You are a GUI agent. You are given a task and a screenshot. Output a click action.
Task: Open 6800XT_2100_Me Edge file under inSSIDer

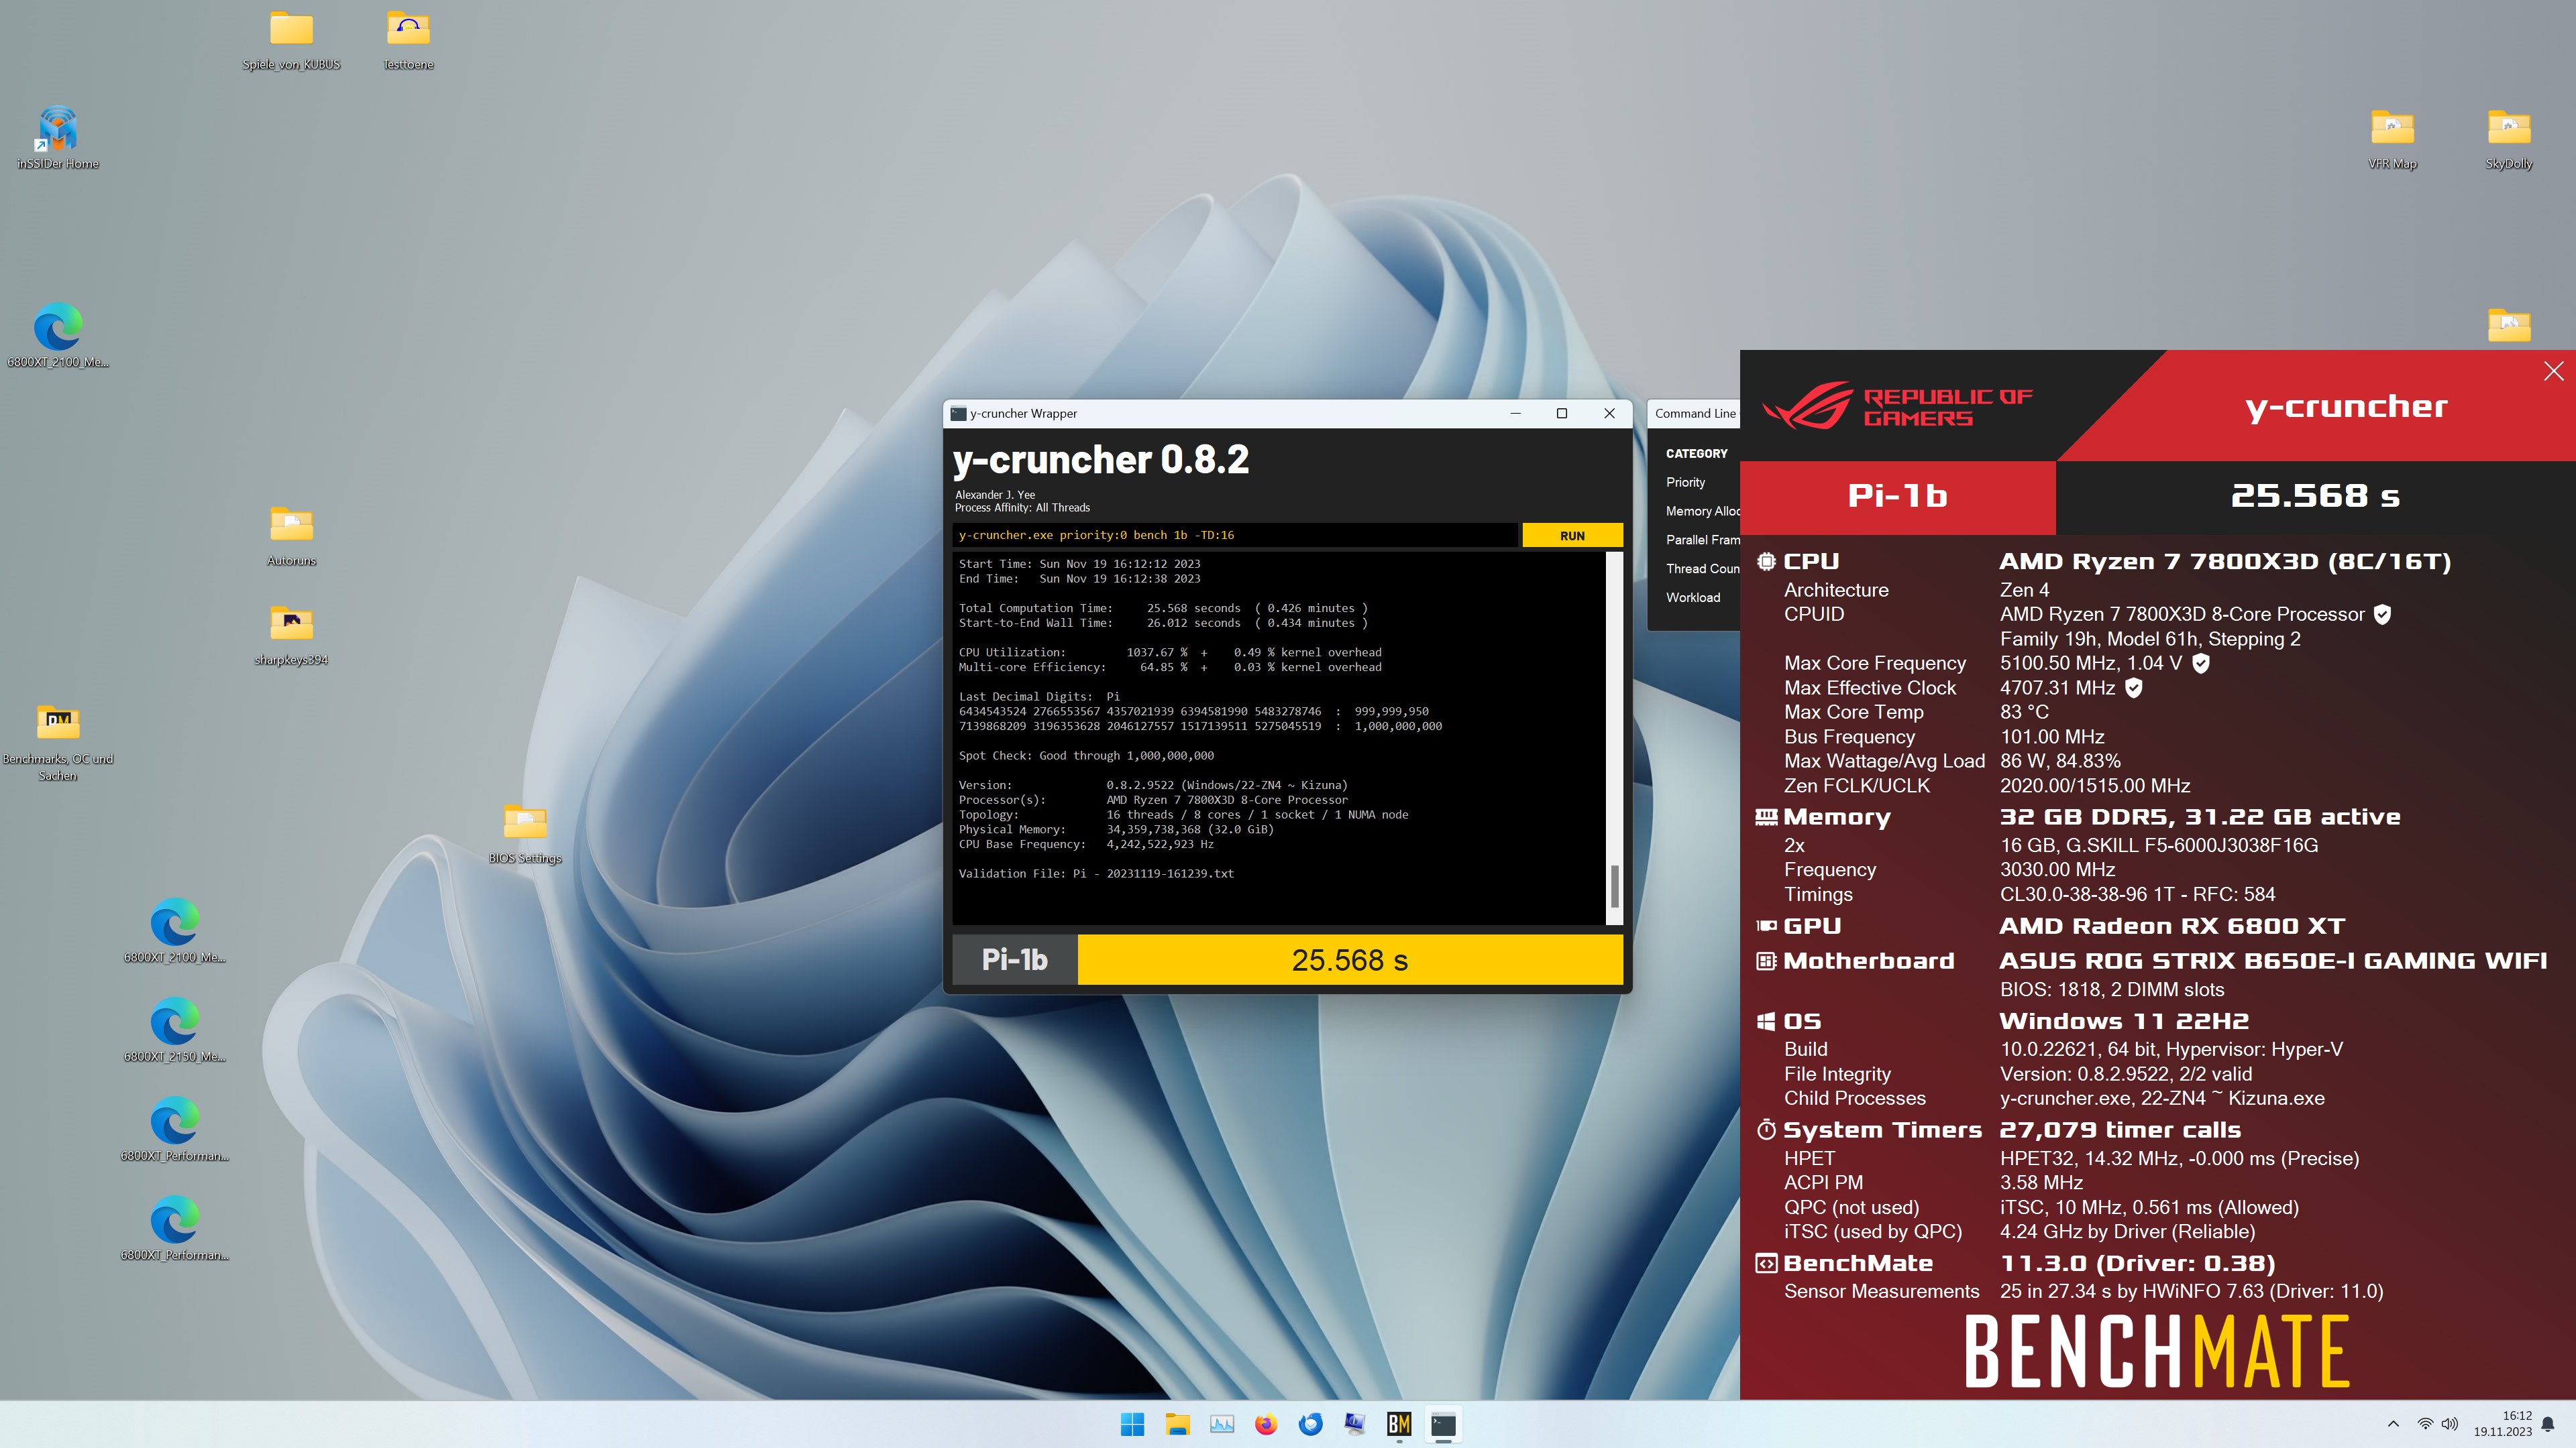click(x=58, y=337)
